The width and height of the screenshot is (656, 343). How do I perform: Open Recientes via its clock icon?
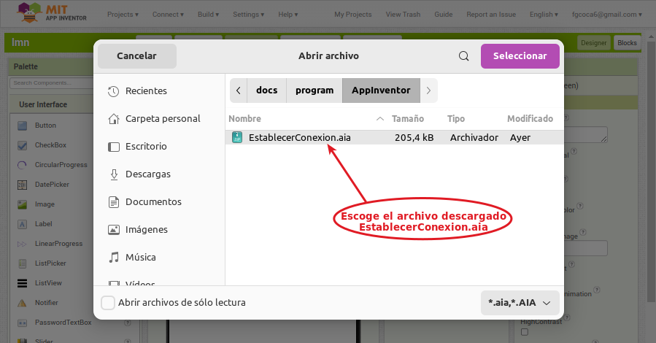coord(113,91)
